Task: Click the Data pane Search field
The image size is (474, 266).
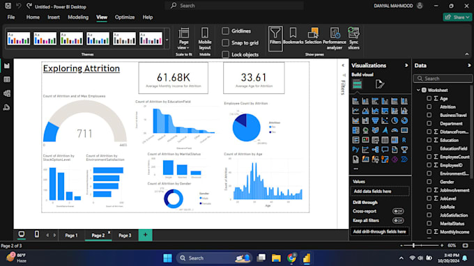Action: coord(443,79)
